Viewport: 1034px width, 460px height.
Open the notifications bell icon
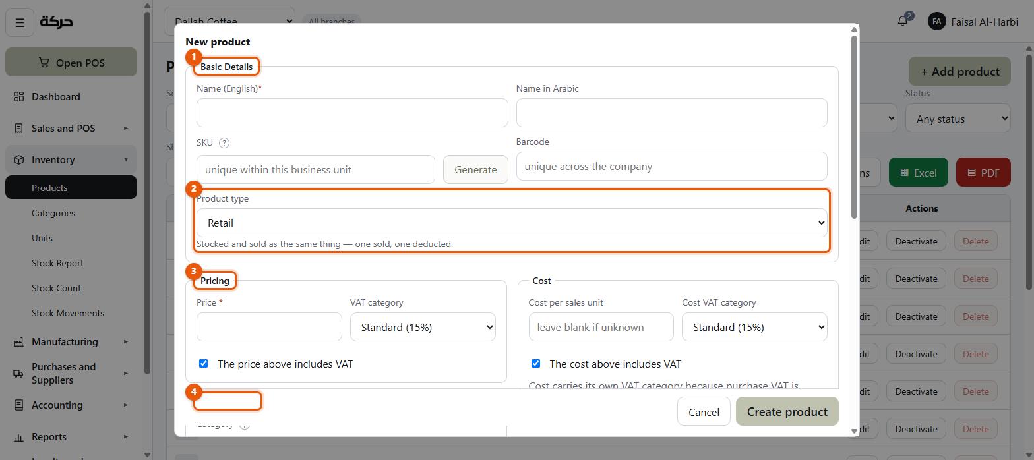[903, 21]
